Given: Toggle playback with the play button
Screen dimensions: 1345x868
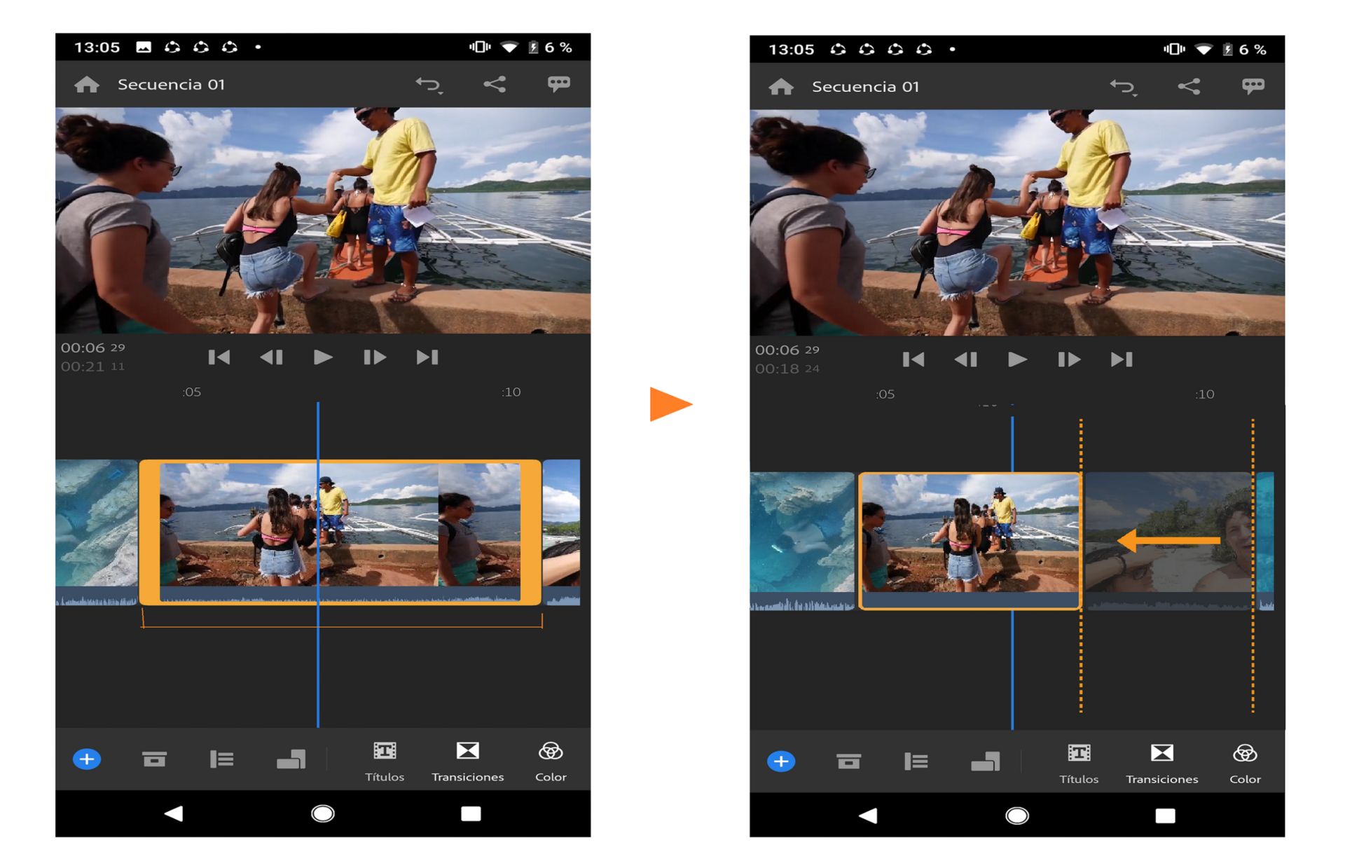Looking at the screenshot, I should [x=323, y=357].
